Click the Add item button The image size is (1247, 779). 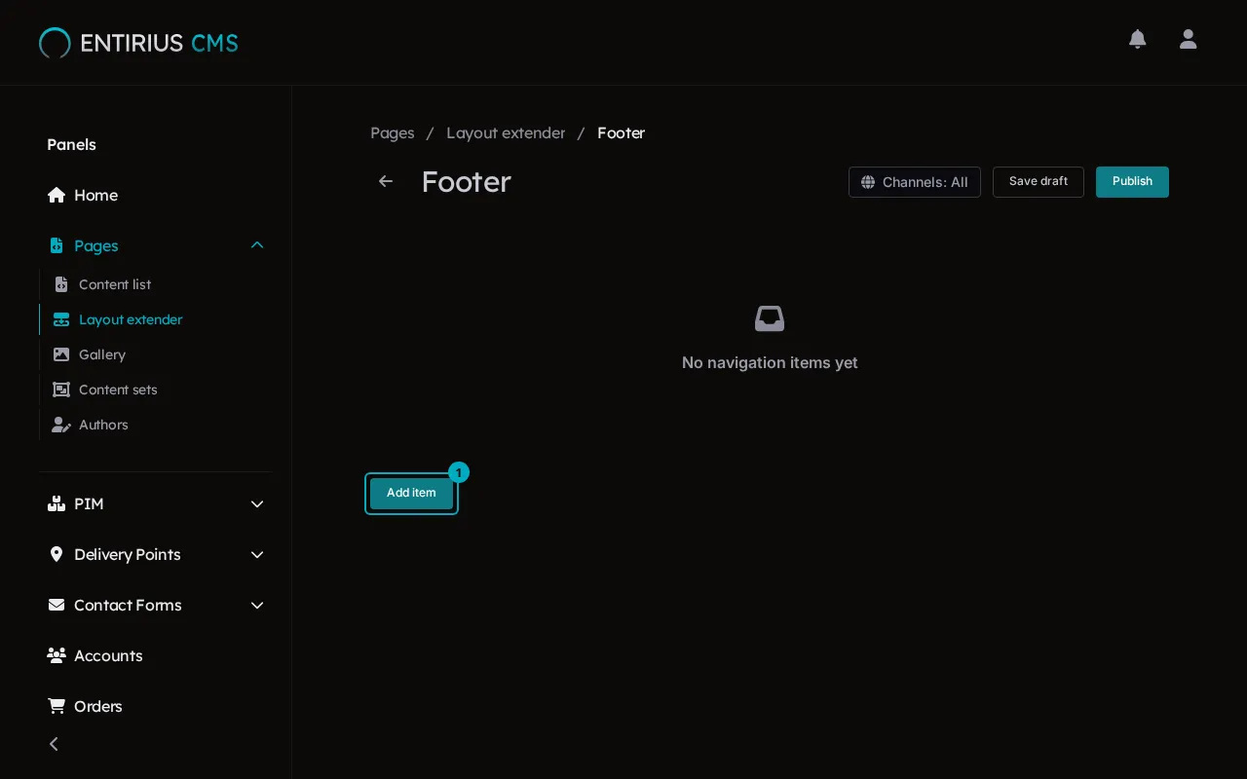coord(411,493)
